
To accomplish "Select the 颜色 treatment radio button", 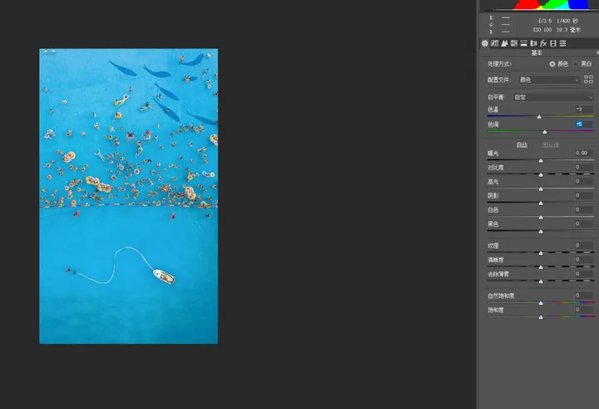I will pos(552,64).
